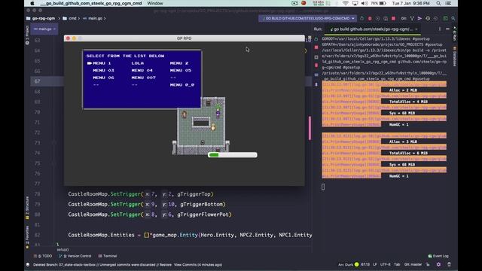The height and width of the screenshot is (271, 482).
Task: Open Git: master branch popup
Action: point(413,264)
